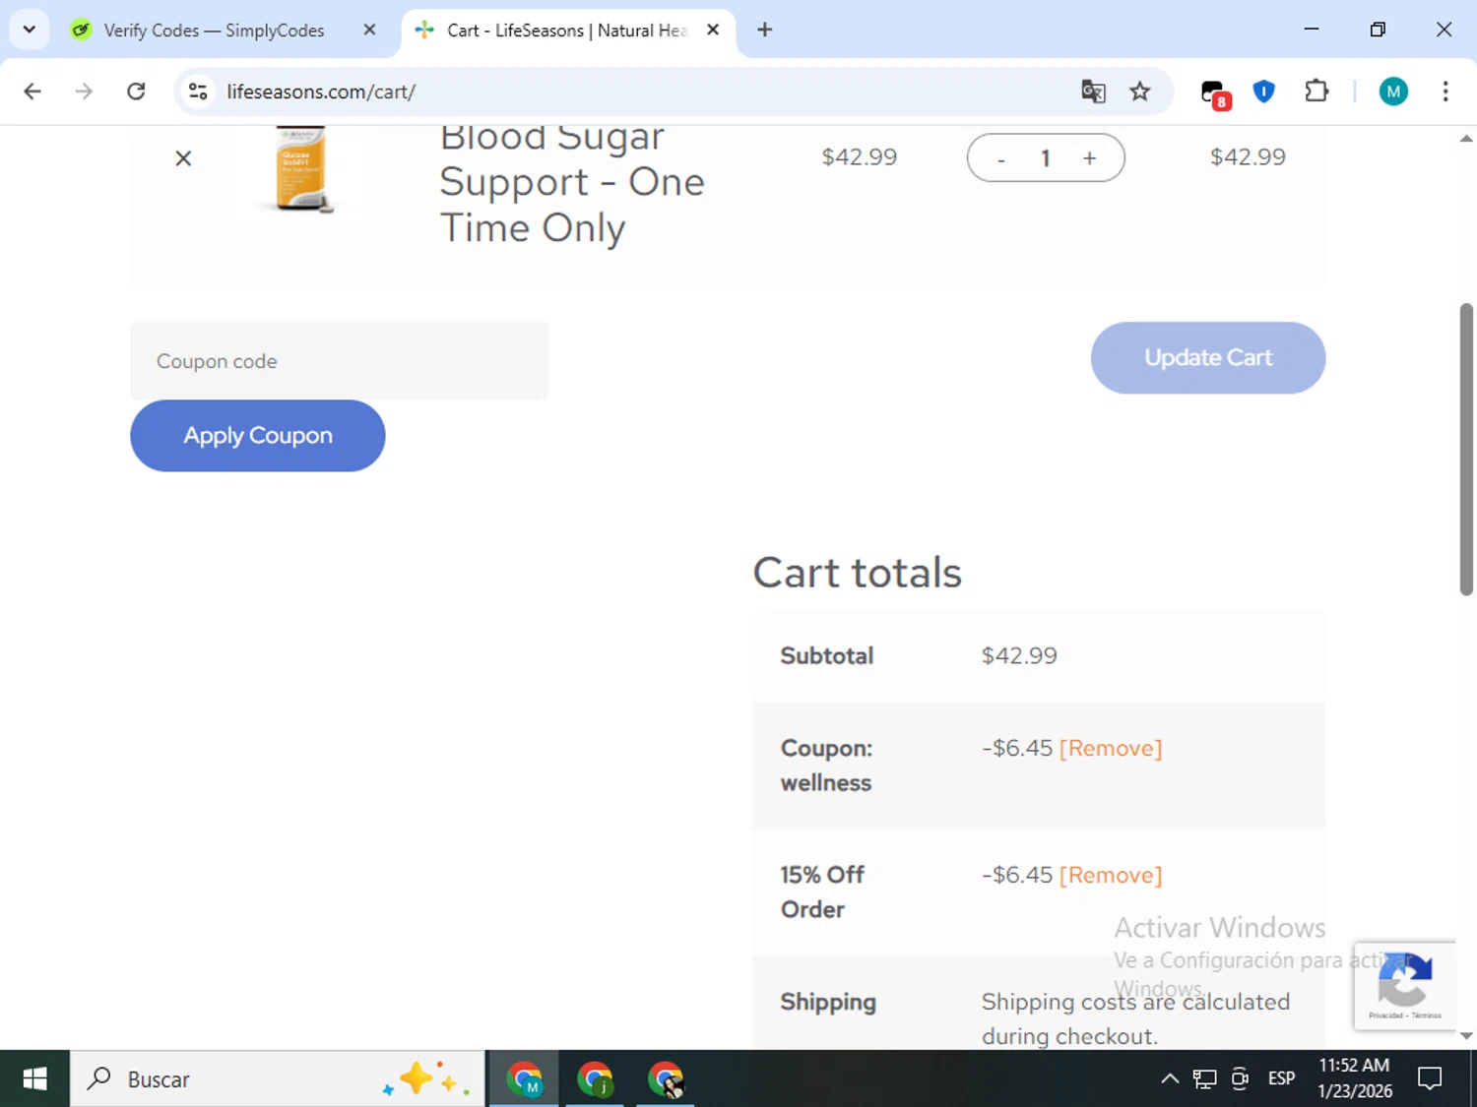This screenshot has width=1477, height=1107.
Task: Open the Blood Sugar Support product thumbnail
Action: point(302,169)
